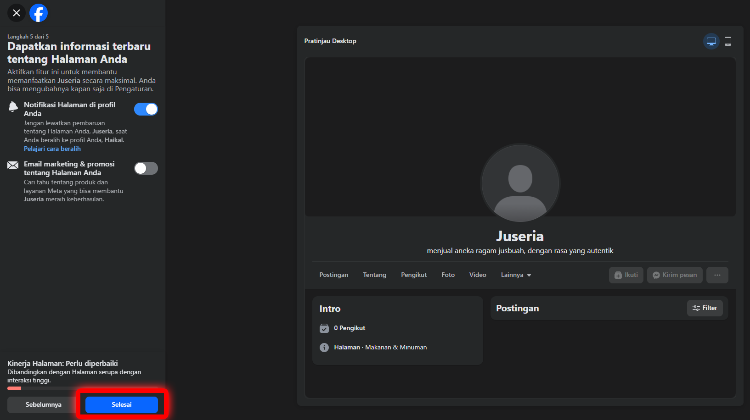750x420 pixels.
Task: Go back with Sebelumnya button
Action: [x=44, y=404]
